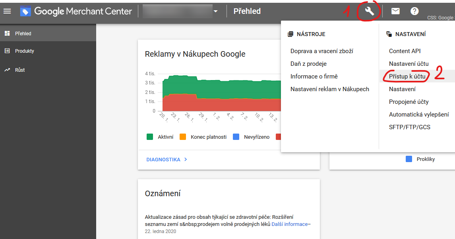Click the NÁSTROJE section header
Image resolution: width=455 pixels, height=239 pixels.
click(311, 34)
